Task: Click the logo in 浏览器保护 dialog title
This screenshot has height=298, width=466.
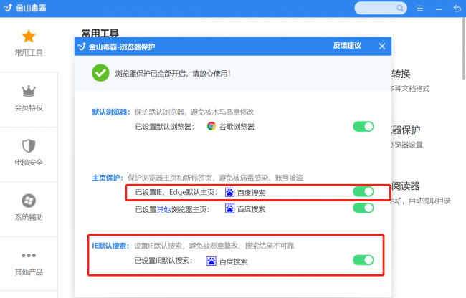Action: tap(82, 47)
